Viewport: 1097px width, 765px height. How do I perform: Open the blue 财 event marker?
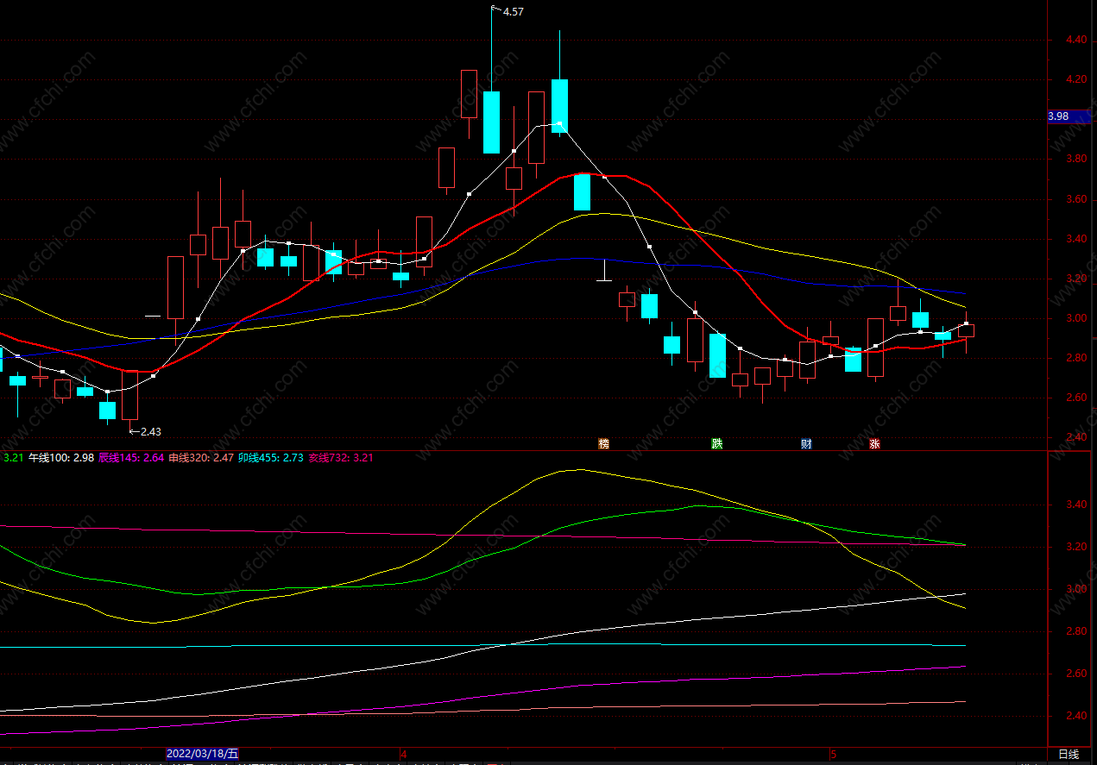806,444
